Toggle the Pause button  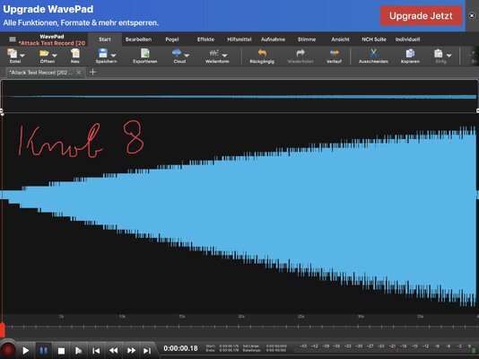(x=44, y=350)
